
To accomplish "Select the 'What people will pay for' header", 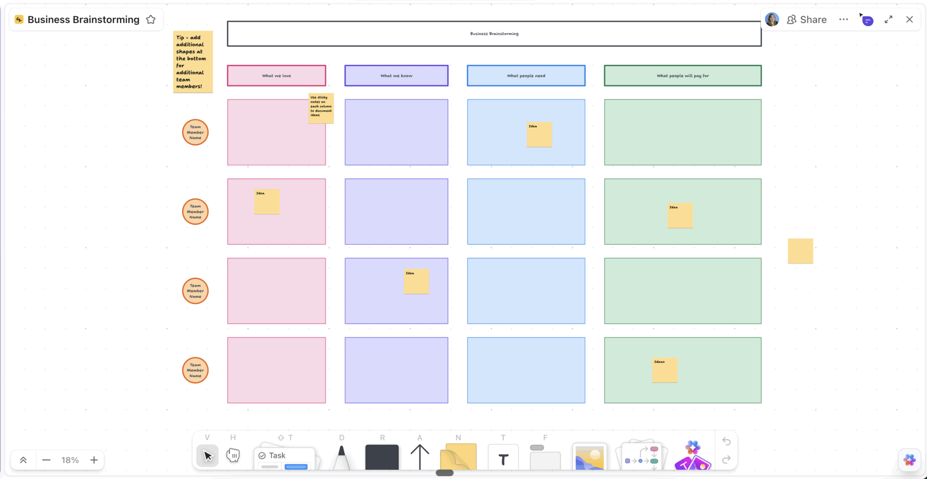I will 683,76.
